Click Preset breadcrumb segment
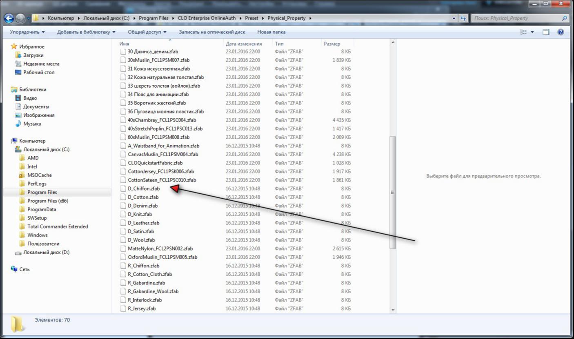 pyautogui.click(x=252, y=18)
